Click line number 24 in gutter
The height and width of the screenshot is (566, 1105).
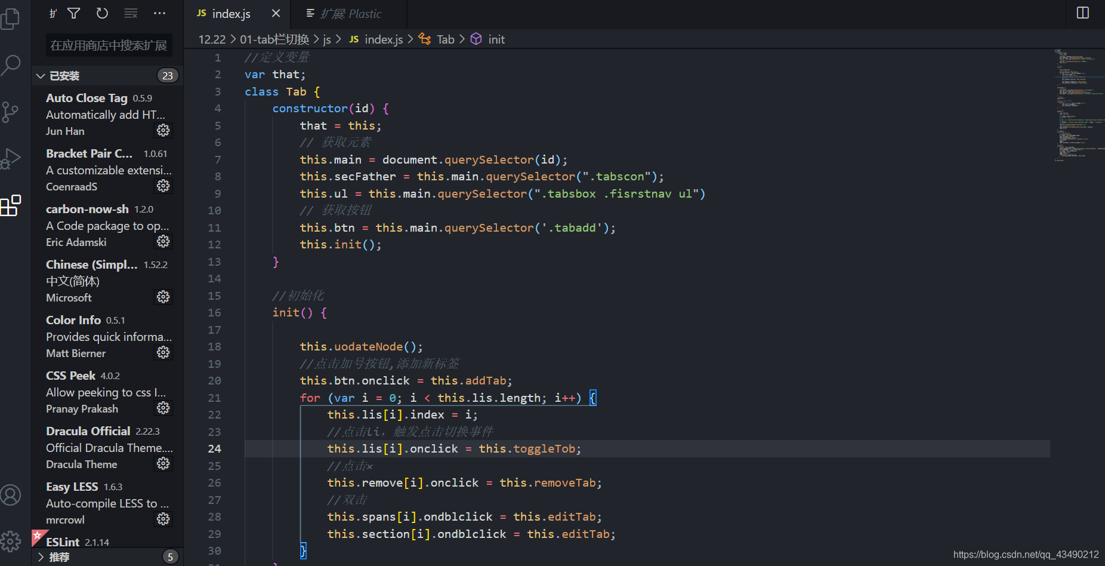coord(215,449)
